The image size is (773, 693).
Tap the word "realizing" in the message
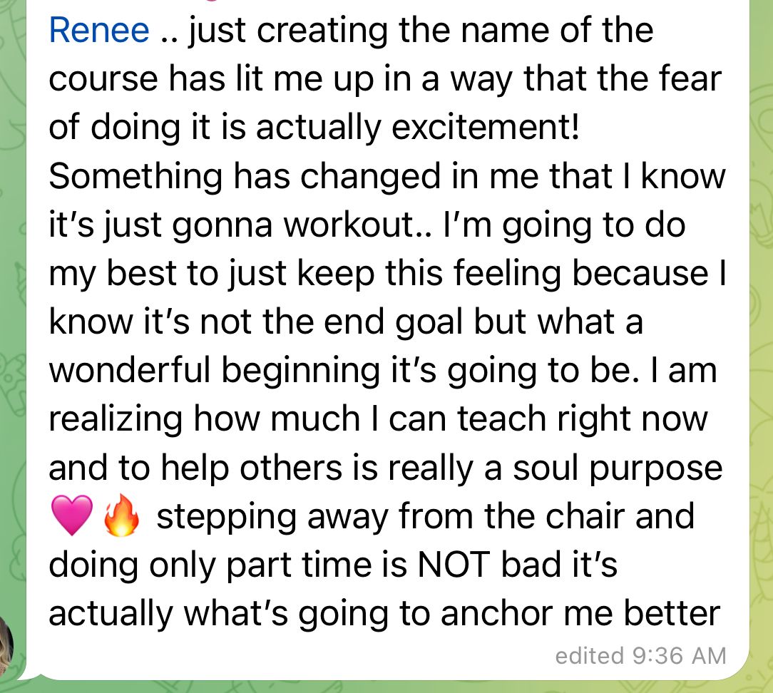point(116,419)
